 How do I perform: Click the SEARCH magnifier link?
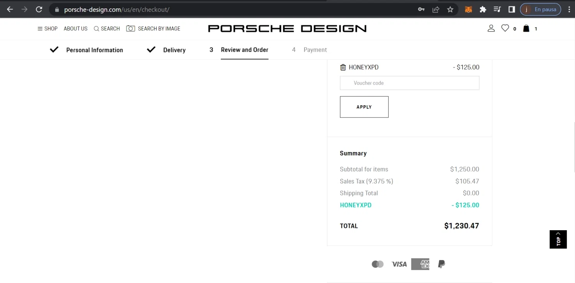(x=107, y=29)
